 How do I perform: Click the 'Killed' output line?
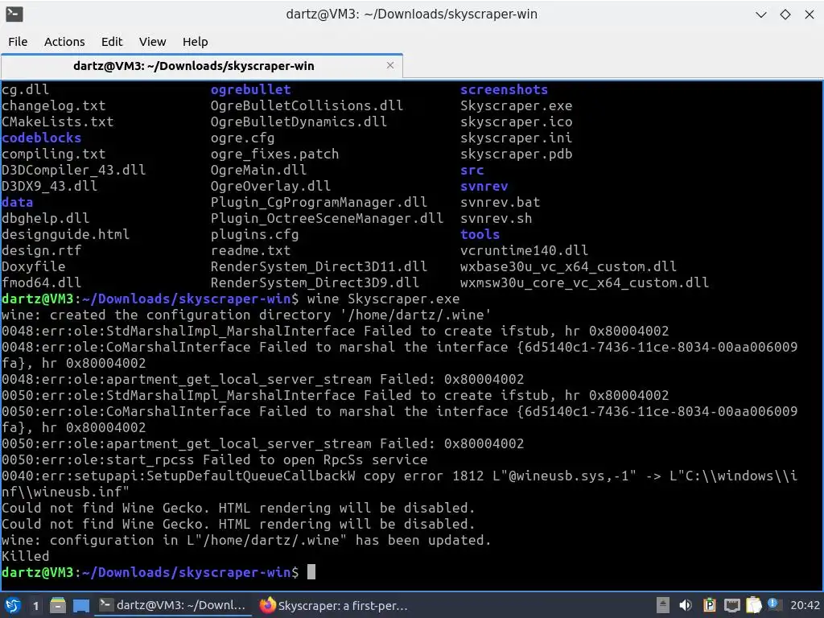point(25,556)
